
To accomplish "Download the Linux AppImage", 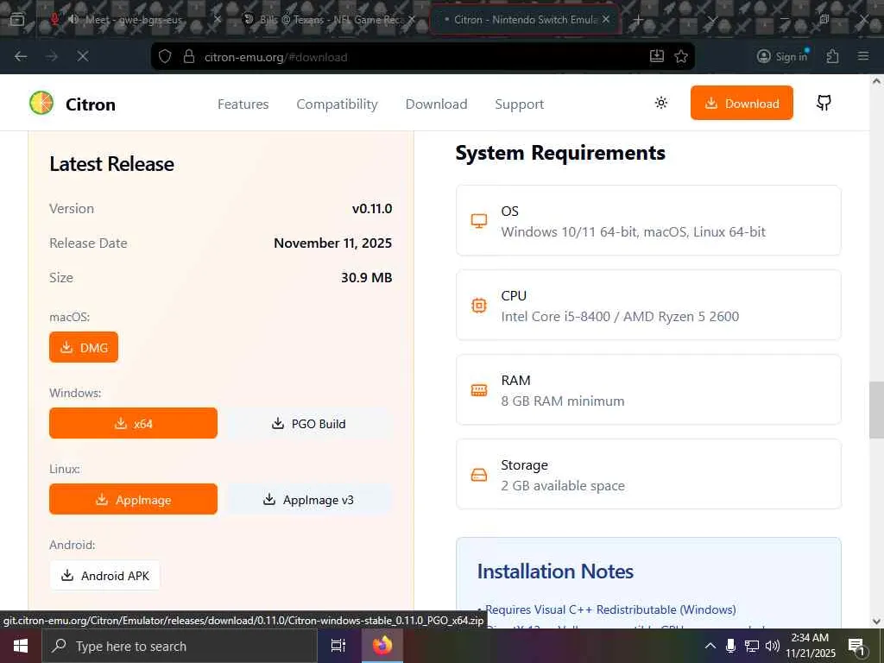I will [x=133, y=500].
